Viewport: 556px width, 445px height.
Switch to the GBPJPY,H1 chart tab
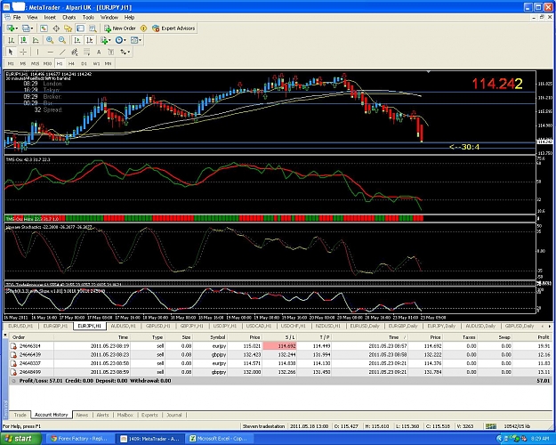pos(191,326)
